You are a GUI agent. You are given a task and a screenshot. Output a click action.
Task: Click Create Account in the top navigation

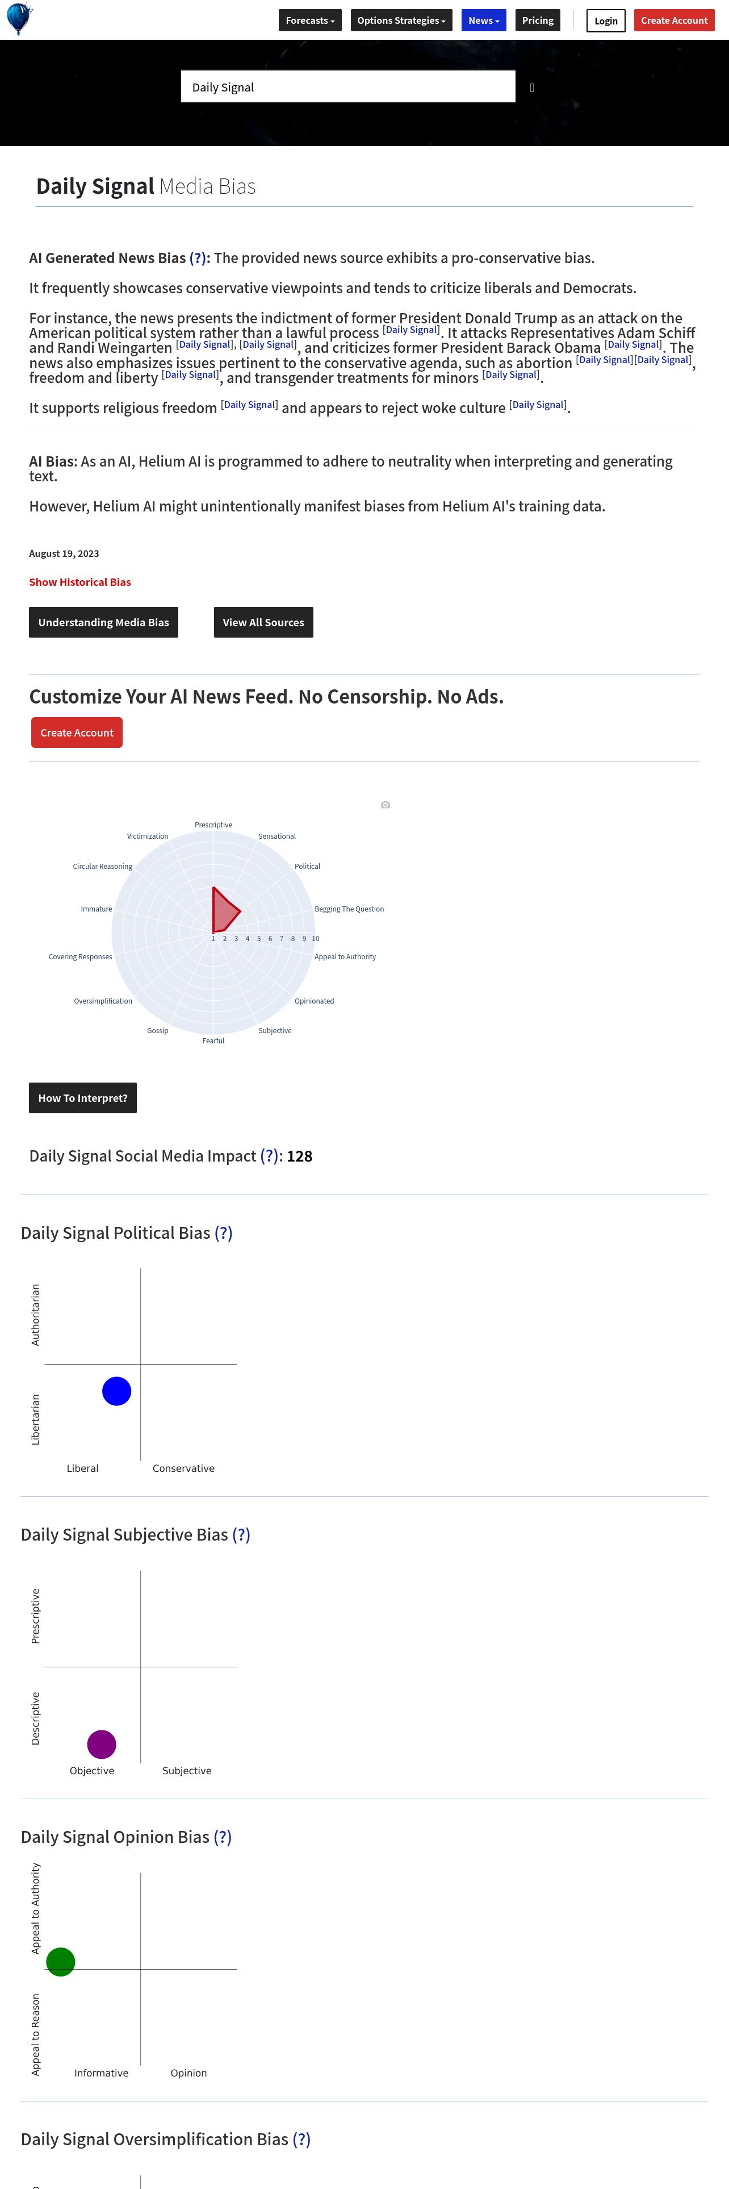[674, 20]
